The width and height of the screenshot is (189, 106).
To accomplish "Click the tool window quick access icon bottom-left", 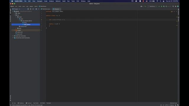I will 11,105.
